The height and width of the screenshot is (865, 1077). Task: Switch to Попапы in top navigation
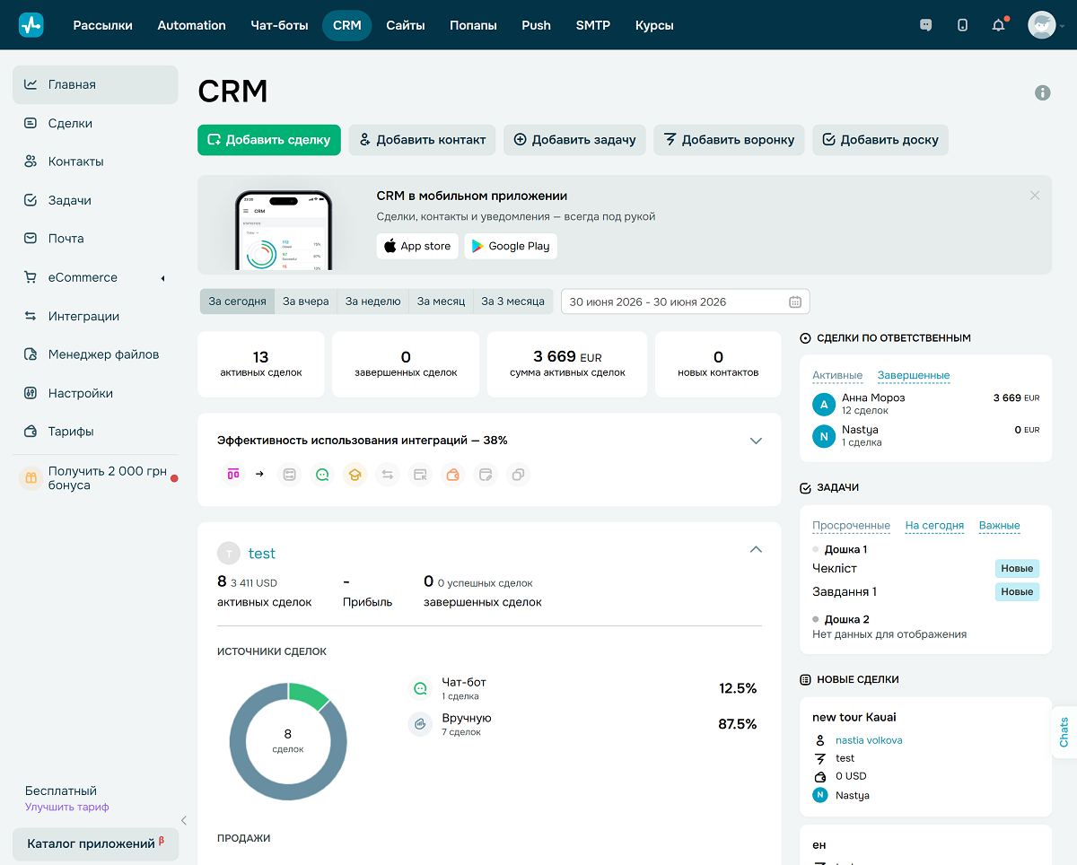coord(473,25)
